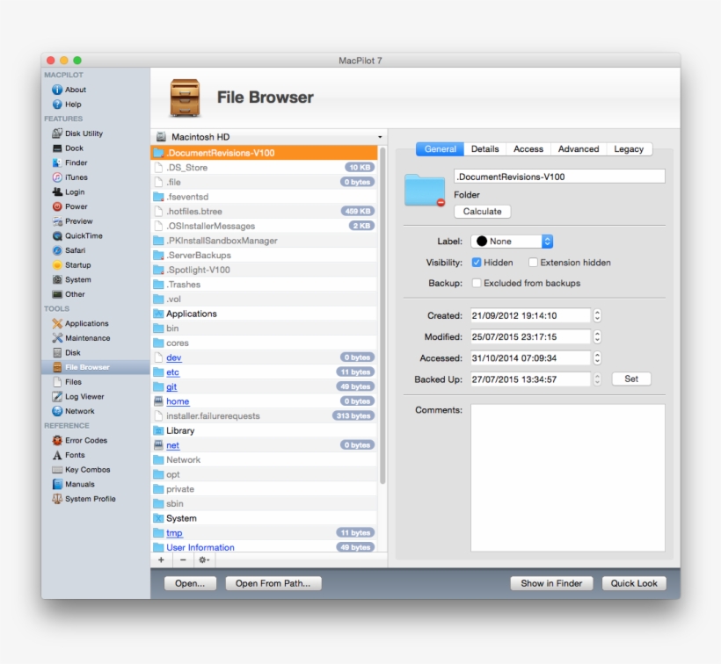Switch to the Advanced tab

click(x=579, y=148)
